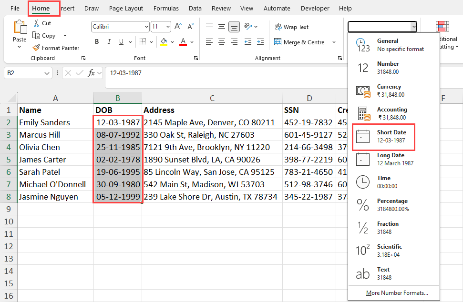This screenshot has width=463, height=302.
Task: Toggle underline on selected cells
Action: point(120,41)
